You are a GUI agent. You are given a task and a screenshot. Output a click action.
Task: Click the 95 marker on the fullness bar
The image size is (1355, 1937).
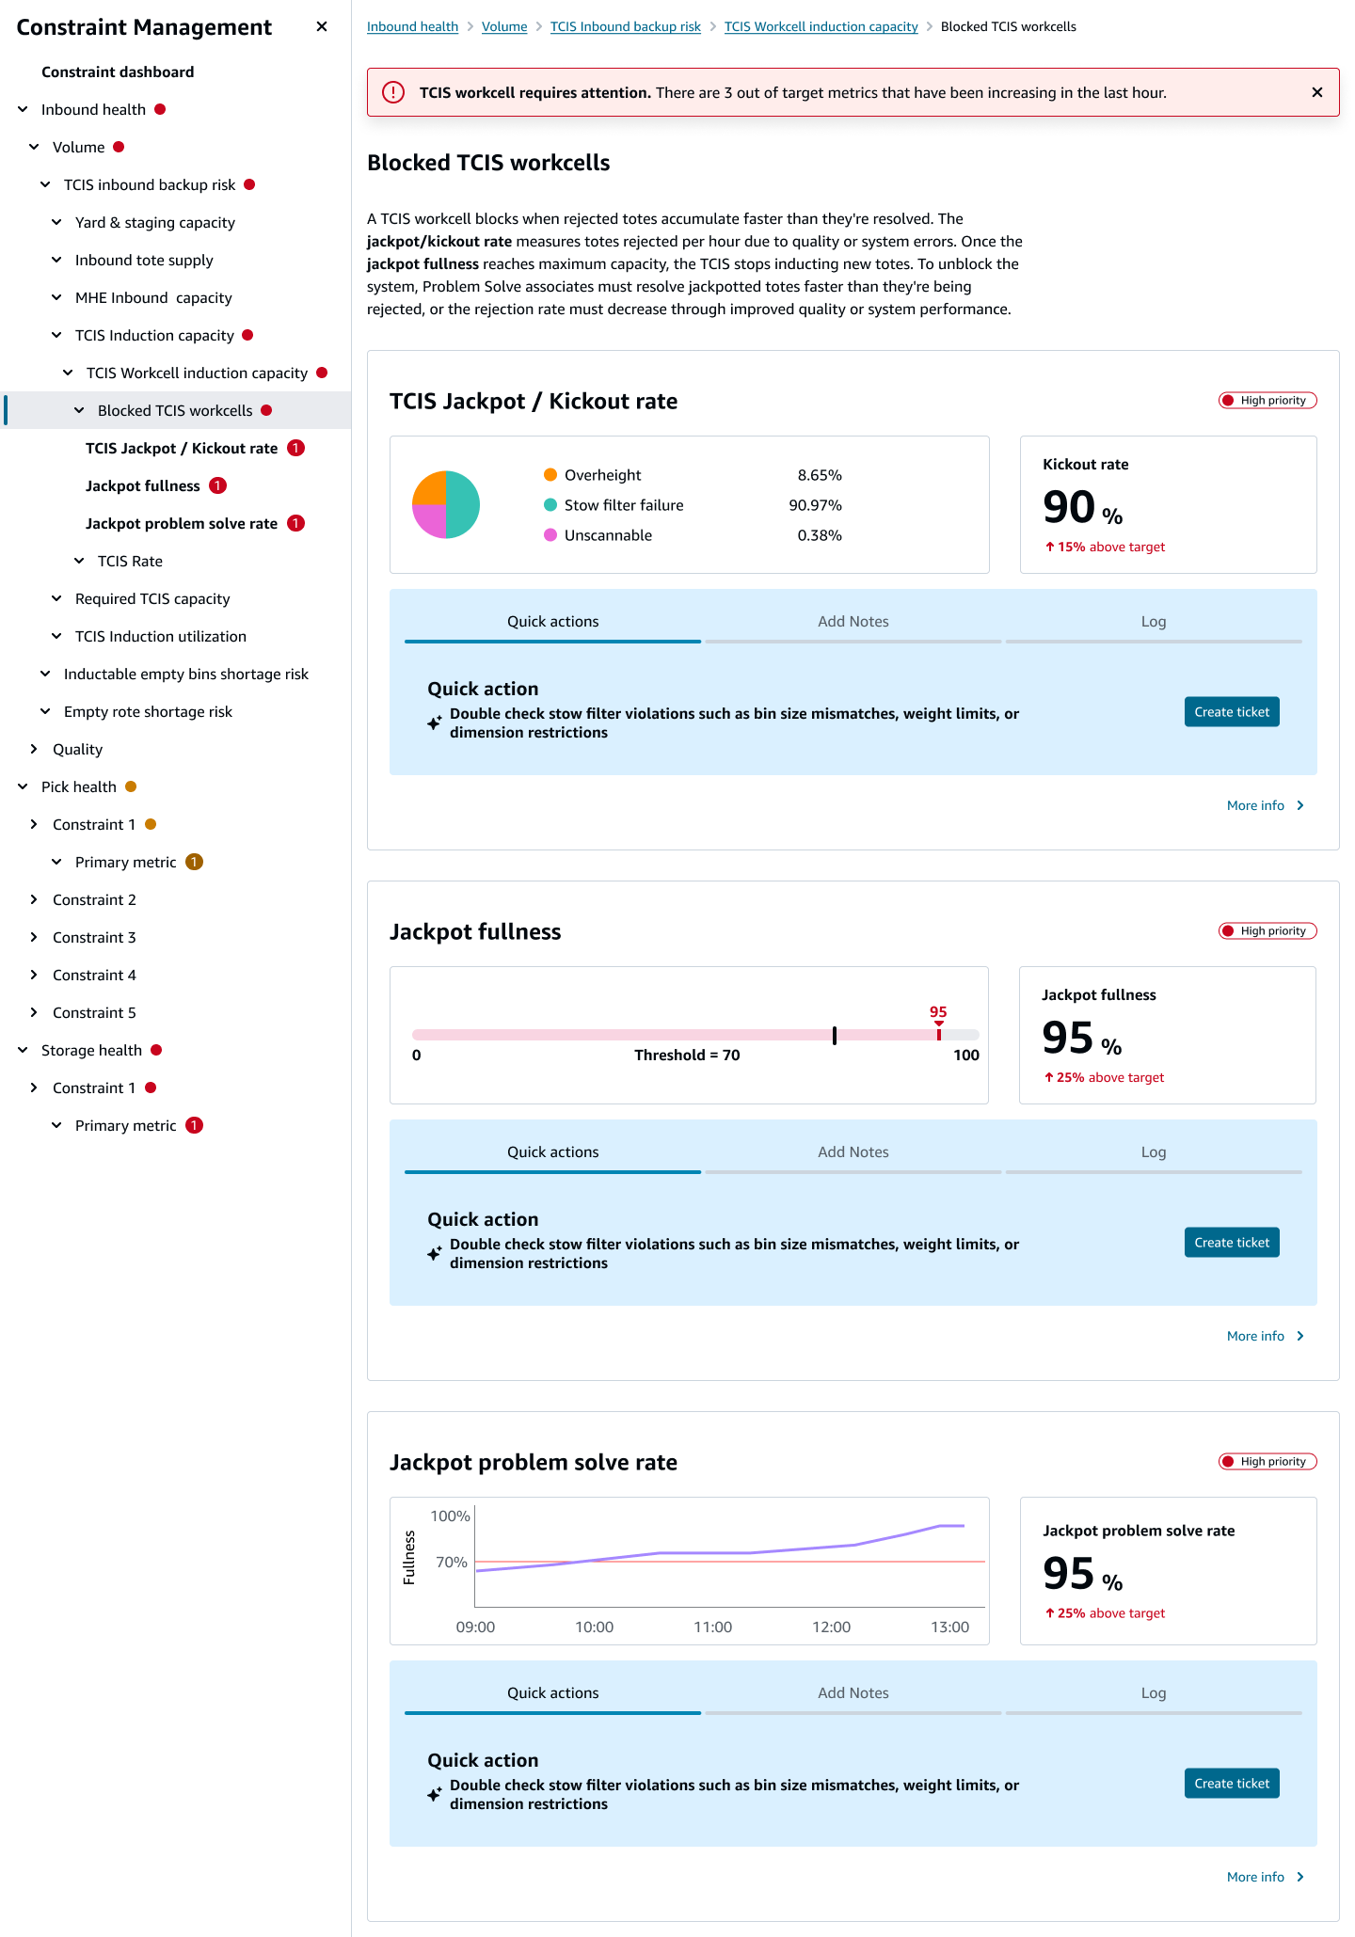[938, 1023]
